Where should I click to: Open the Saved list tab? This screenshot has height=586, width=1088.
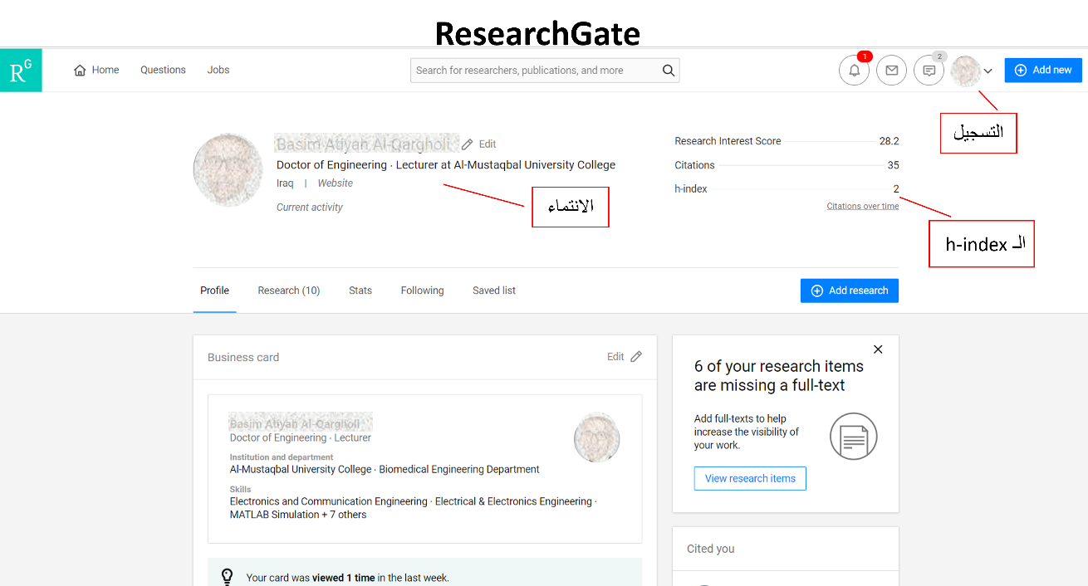click(494, 291)
